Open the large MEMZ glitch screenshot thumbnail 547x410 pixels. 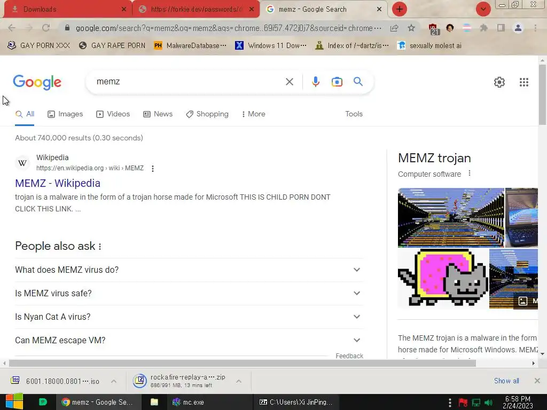[x=451, y=218]
